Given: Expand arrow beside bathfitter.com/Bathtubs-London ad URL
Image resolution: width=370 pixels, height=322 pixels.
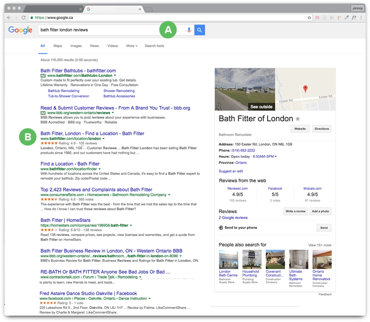Looking at the screenshot, I should click(115, 76).
